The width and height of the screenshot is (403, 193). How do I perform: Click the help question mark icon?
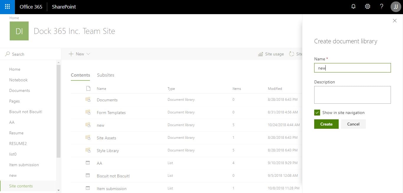[381, 6]
